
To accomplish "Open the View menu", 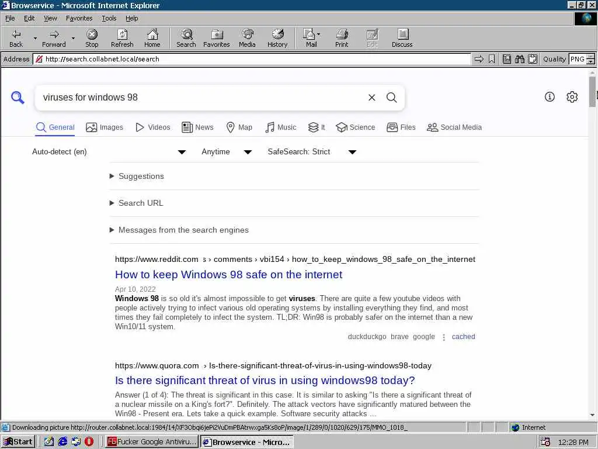I will click(x=50, y=18).
